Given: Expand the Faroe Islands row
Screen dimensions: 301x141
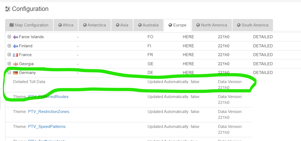Looking at the screenshot, I should (9, 37).
